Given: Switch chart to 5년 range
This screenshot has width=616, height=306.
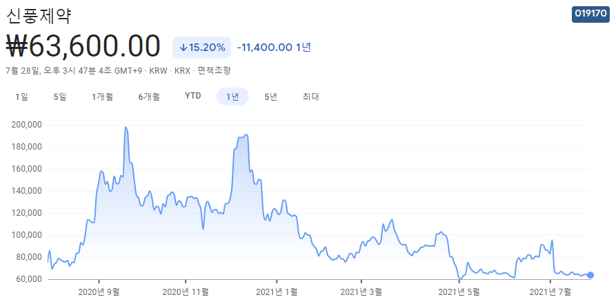Looking at the screenshot, I should coord(271,96).
